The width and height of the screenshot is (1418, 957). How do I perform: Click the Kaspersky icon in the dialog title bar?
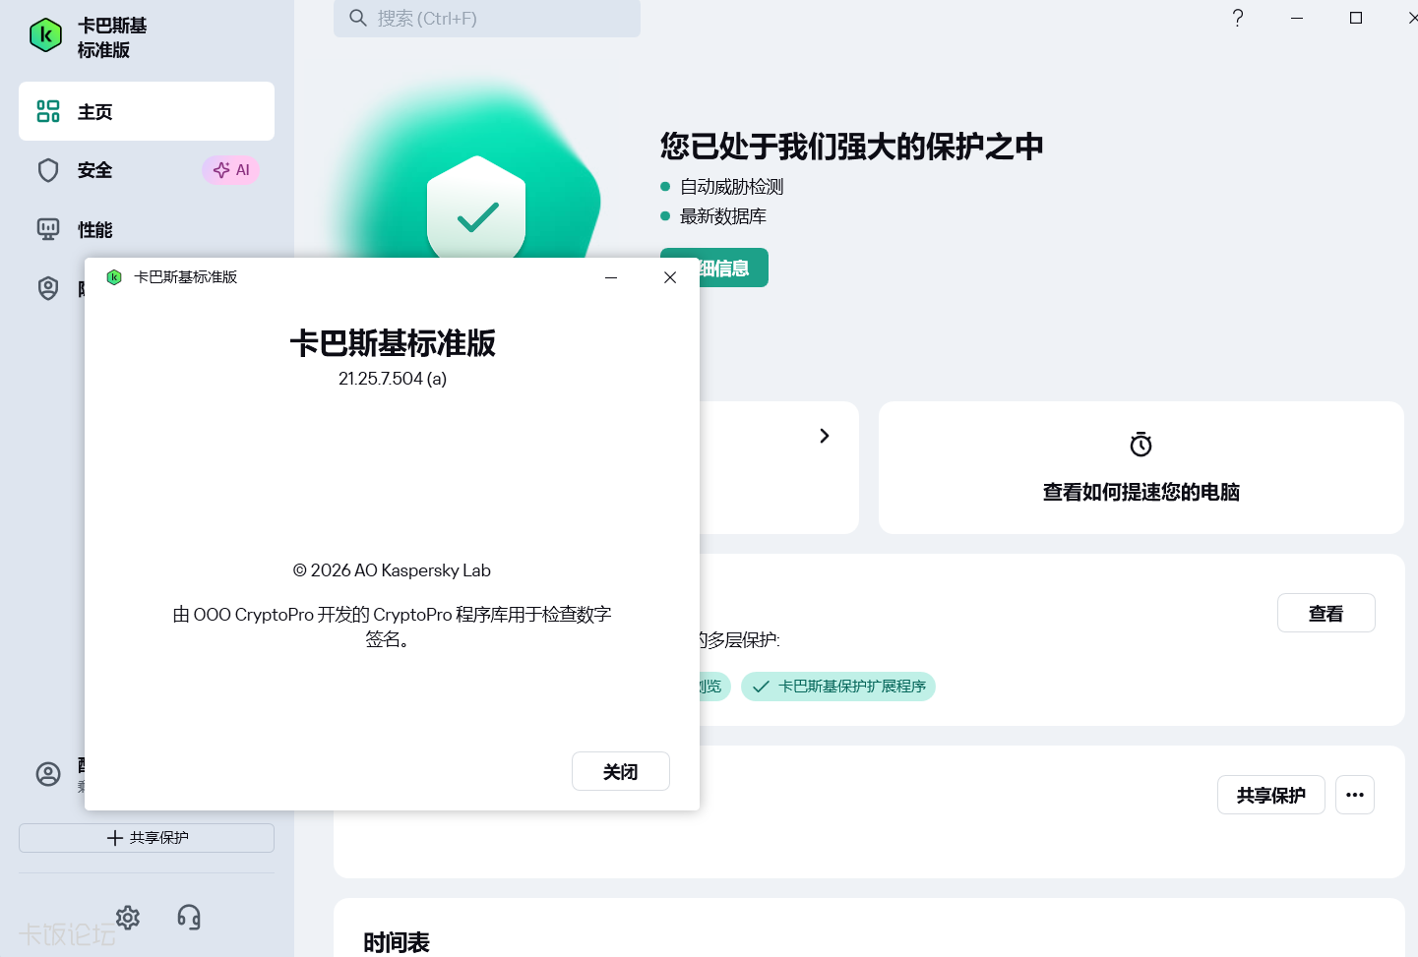[x=114, y=277]
